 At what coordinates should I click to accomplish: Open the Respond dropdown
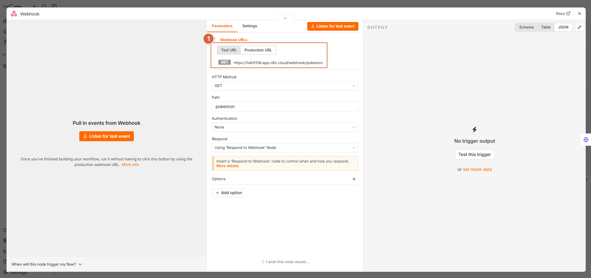point(285,148)
